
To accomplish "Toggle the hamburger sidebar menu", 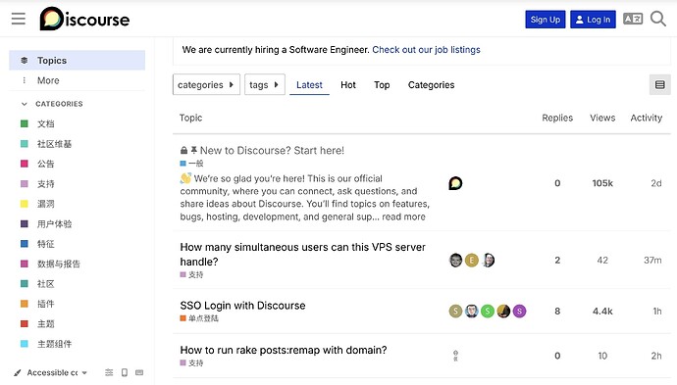I will [18, 19].
